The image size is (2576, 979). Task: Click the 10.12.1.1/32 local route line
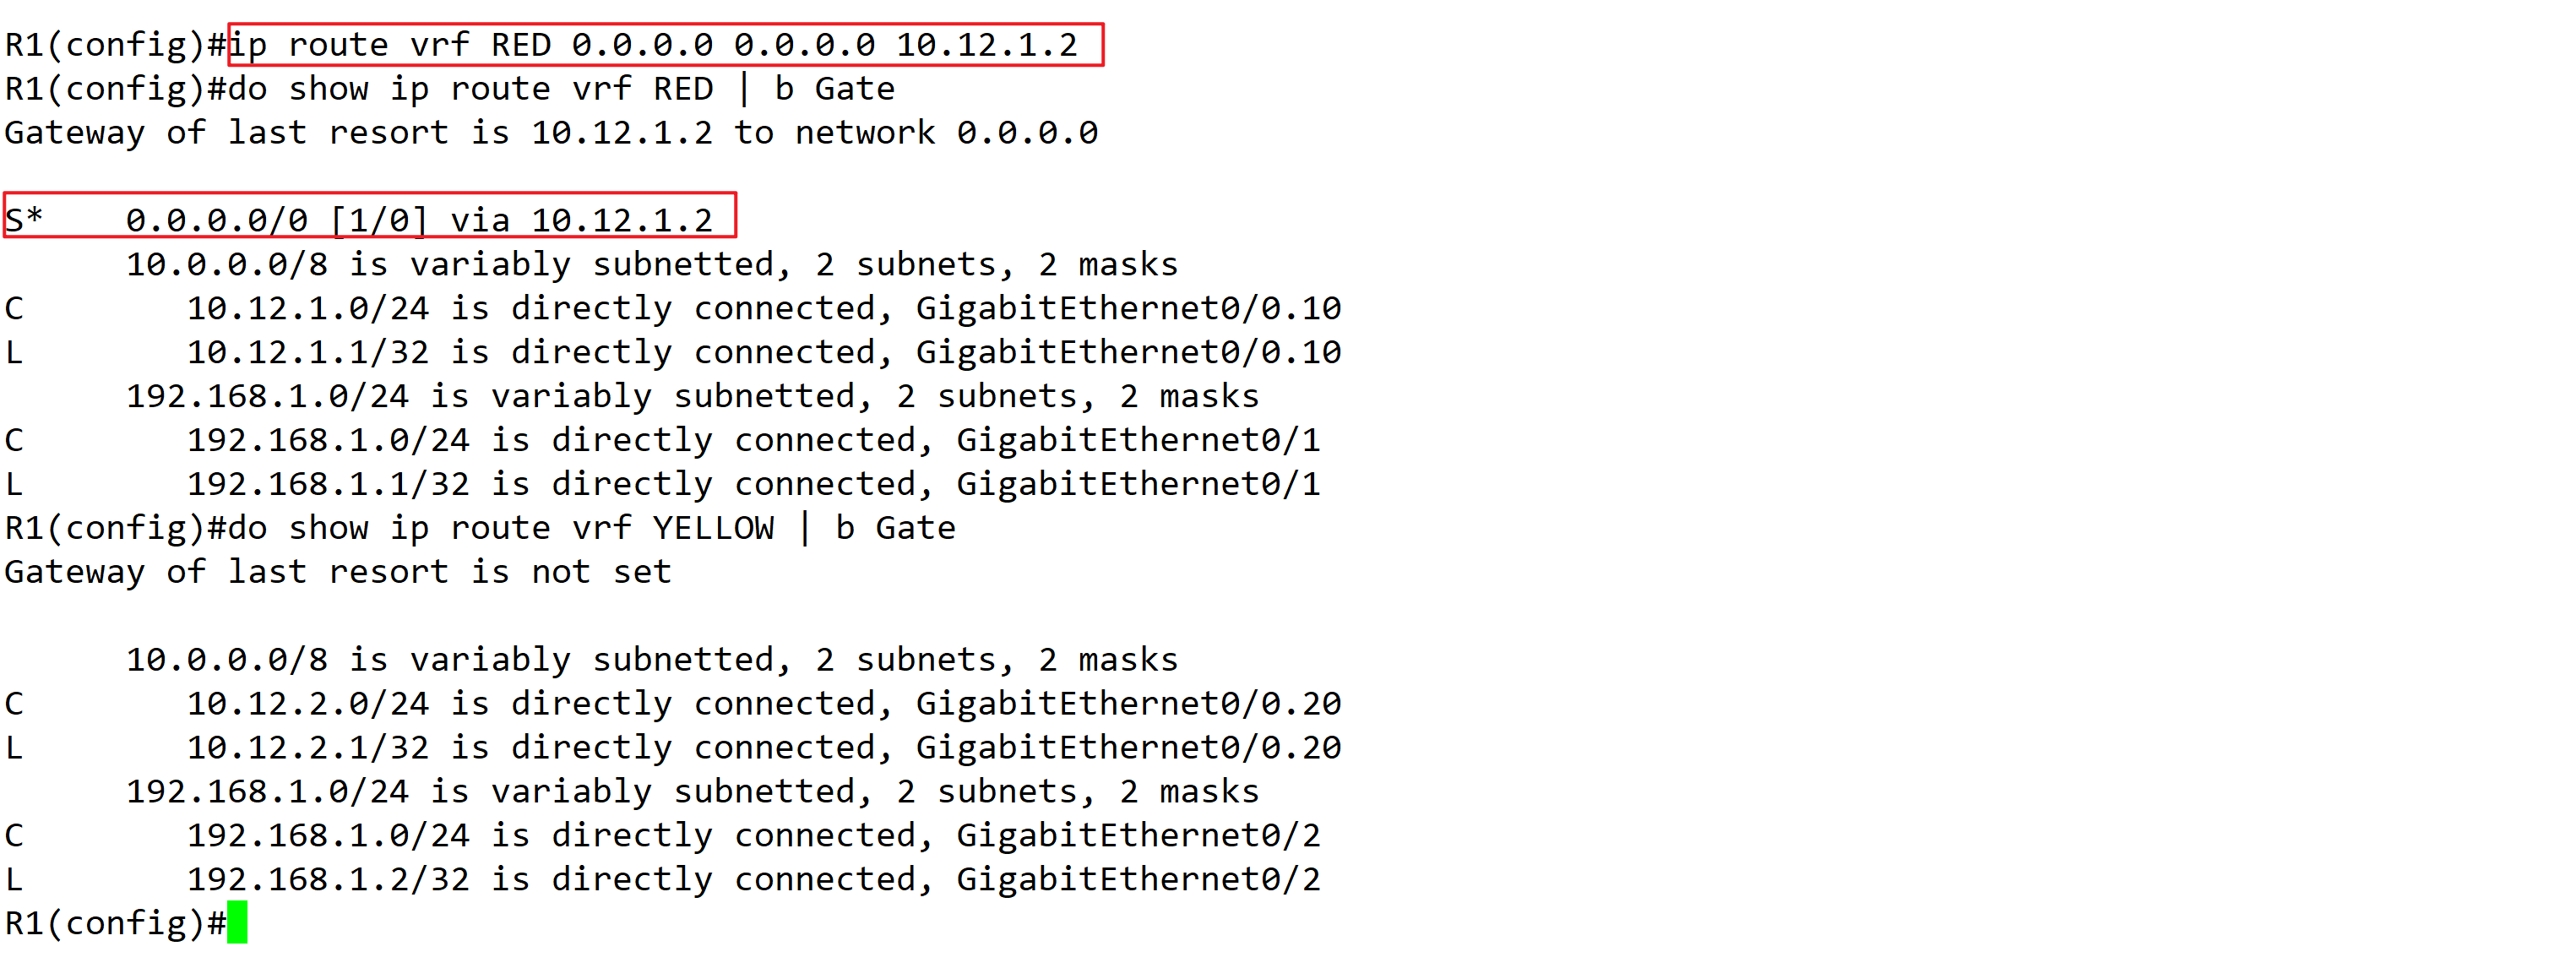[x=672, y=353]
